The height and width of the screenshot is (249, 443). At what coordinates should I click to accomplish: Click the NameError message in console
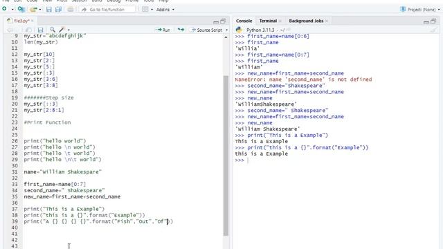pos(303,80)
